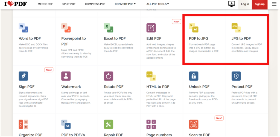
Task: Go to SPLIT PDF
Action: (x=69, y=4)
